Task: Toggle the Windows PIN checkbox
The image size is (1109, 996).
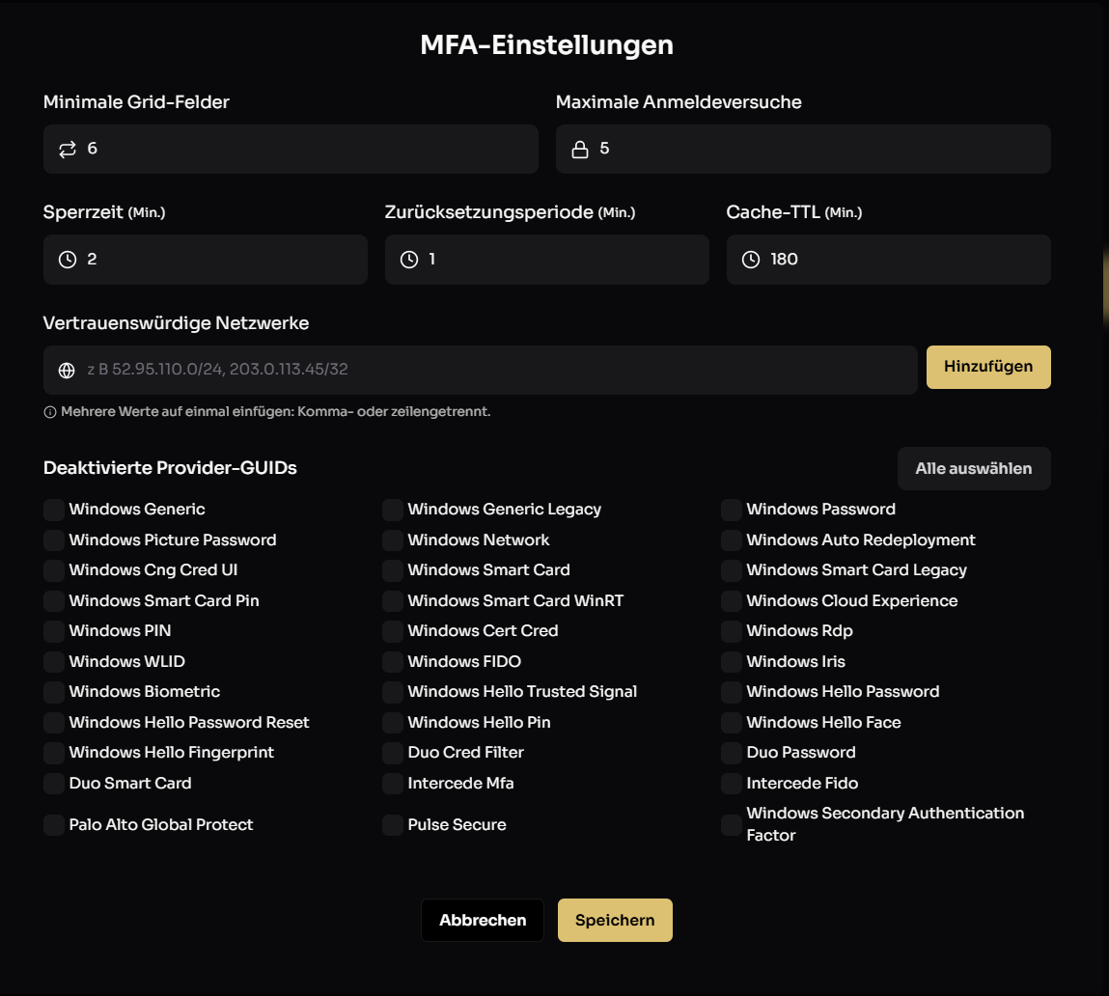Action: [x=54, y=631]
